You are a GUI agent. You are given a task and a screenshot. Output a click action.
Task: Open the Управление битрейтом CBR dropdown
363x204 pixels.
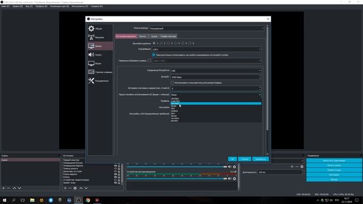216,70
